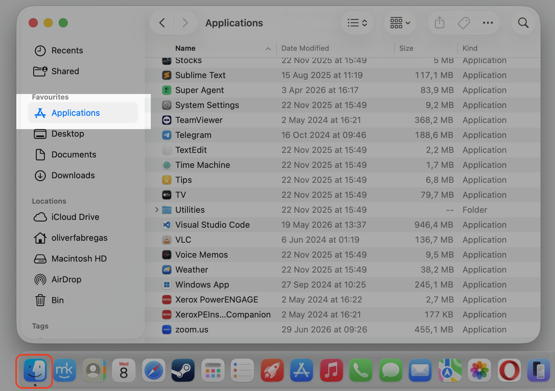Select the Super Agent app icon
This screenshot has height=391, width=555.
coord(167,90)
